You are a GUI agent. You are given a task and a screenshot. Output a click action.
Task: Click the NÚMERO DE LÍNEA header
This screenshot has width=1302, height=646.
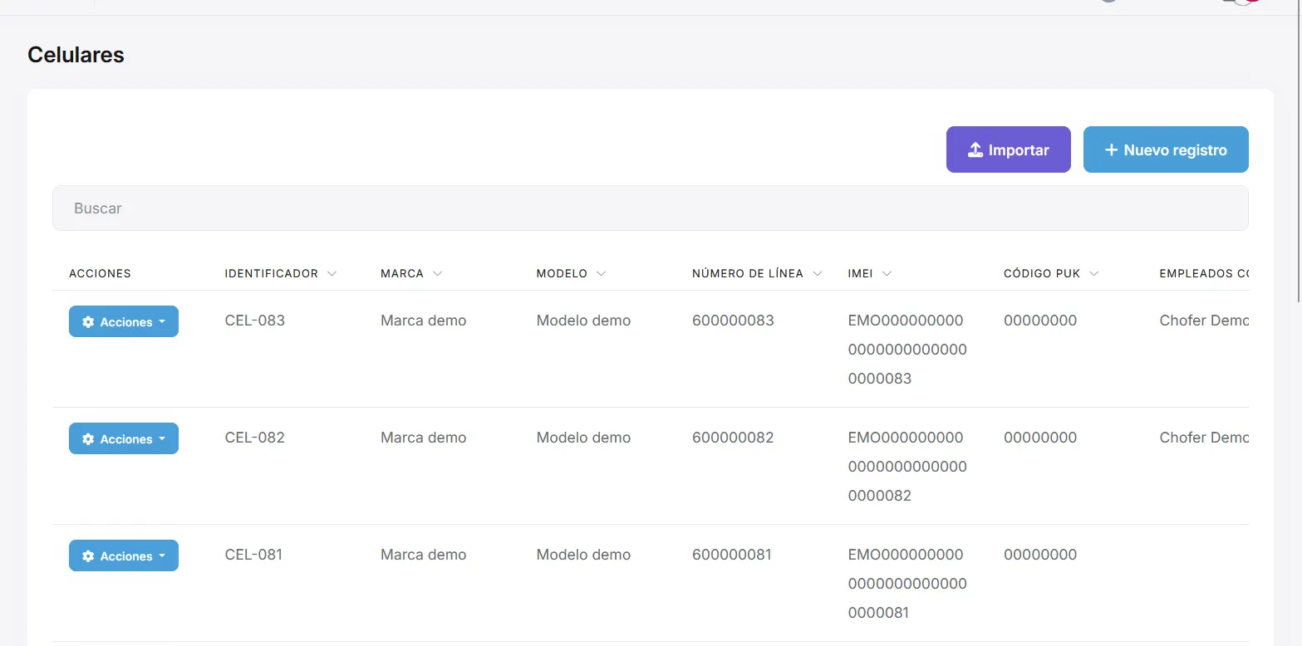tap(748, 273)
